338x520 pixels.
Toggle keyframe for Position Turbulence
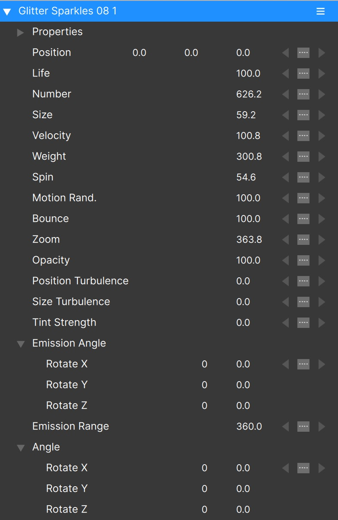tap(303, 281)
